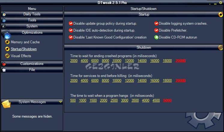Set crashed programs wait to 2000
The width and height of the screenshot is (224, 132).
pos(74,61)
